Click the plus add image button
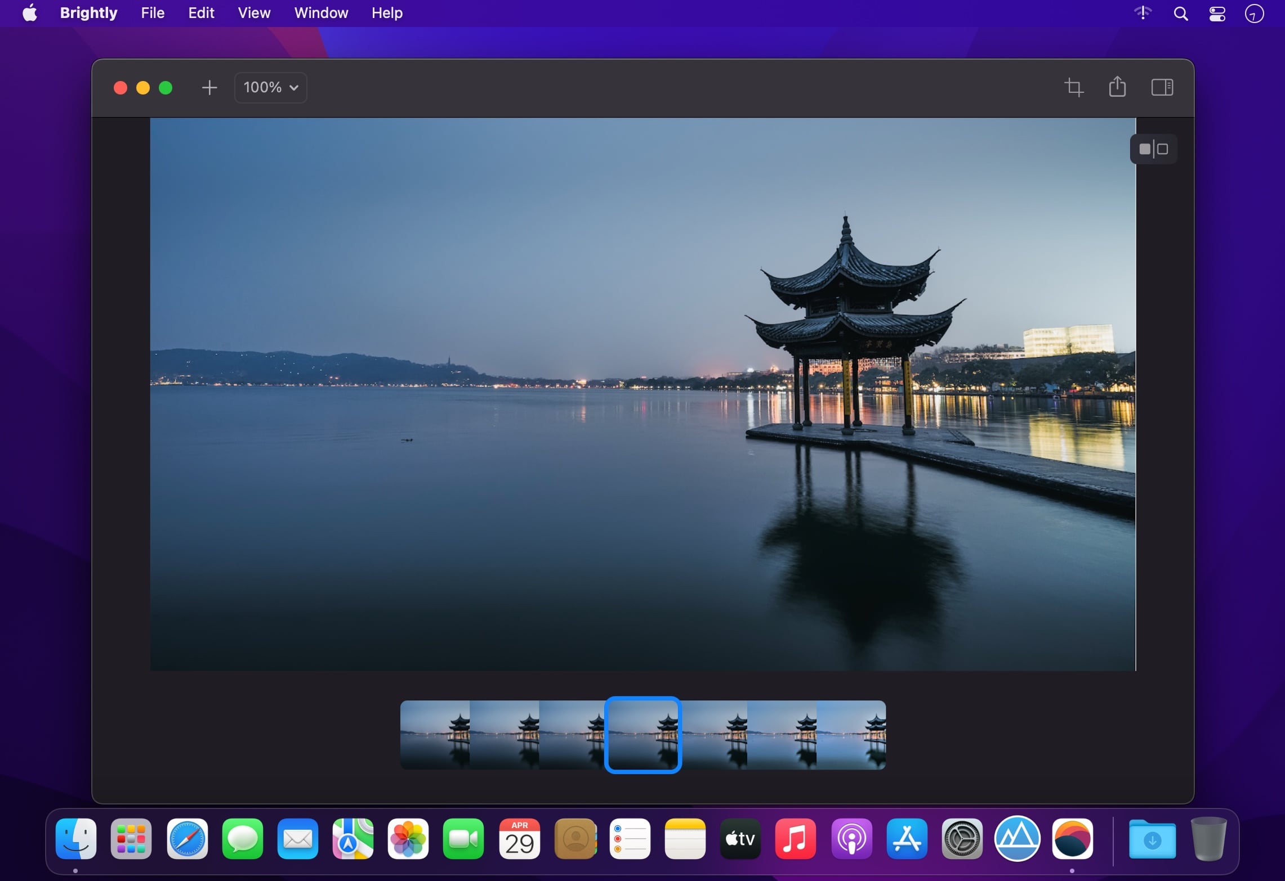 [209, 88]
